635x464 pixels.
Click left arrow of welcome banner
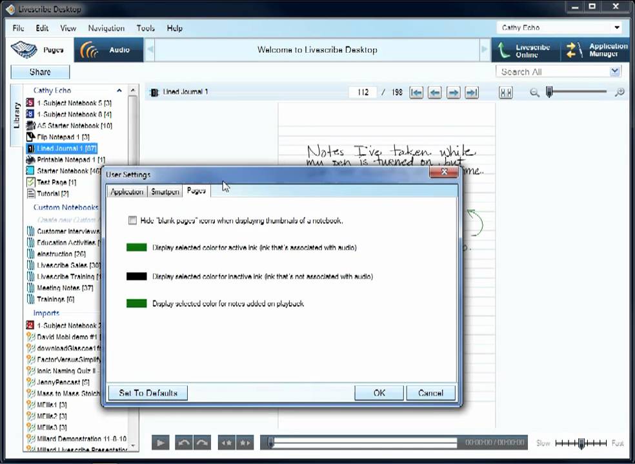(150, 50)
